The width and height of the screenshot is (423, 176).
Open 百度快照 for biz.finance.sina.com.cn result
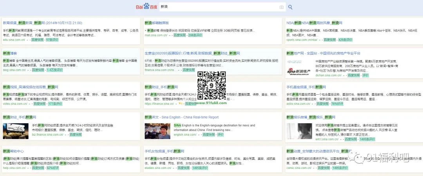[76, 135]
